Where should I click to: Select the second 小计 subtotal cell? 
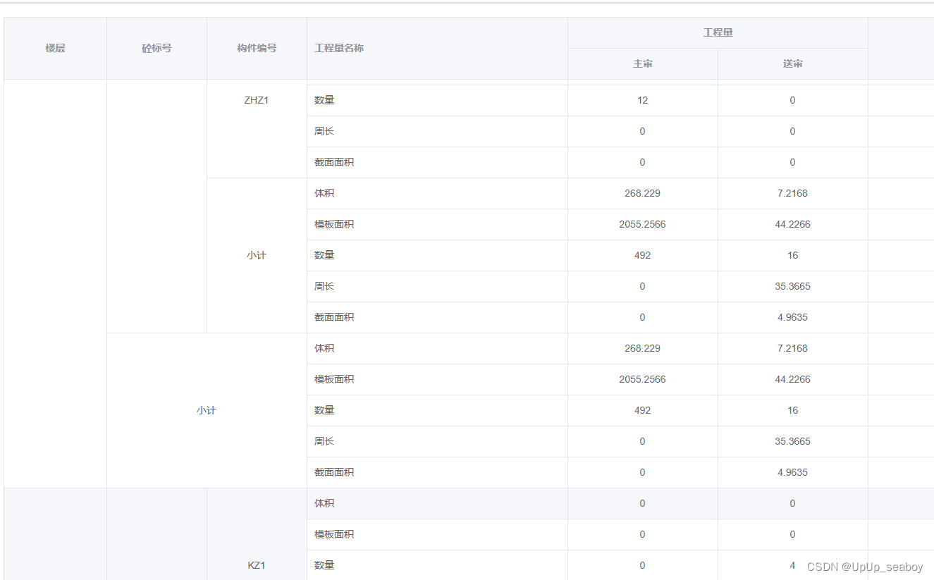[206, 410]
